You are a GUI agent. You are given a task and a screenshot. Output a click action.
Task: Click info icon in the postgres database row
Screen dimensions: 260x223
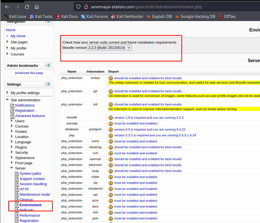[111, 129]
